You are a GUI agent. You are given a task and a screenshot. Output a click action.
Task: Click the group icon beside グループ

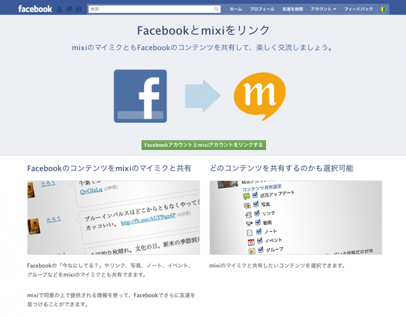252,251
